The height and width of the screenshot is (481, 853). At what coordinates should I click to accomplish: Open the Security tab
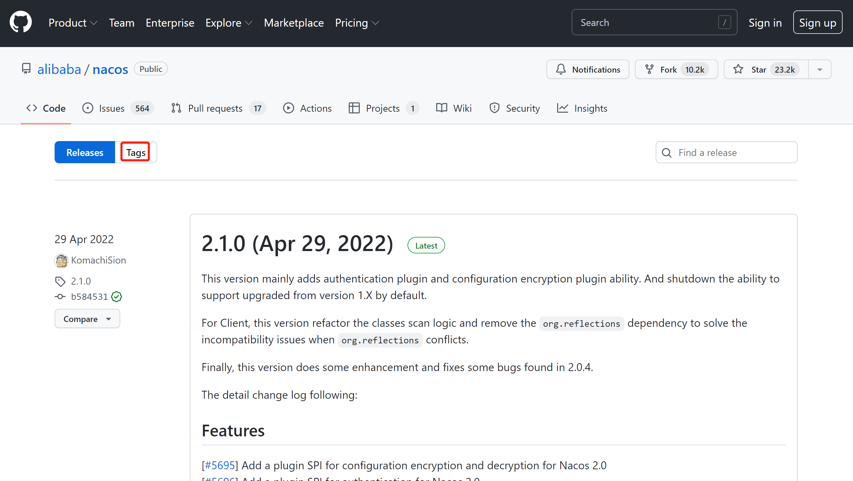(x=514, y=108)
